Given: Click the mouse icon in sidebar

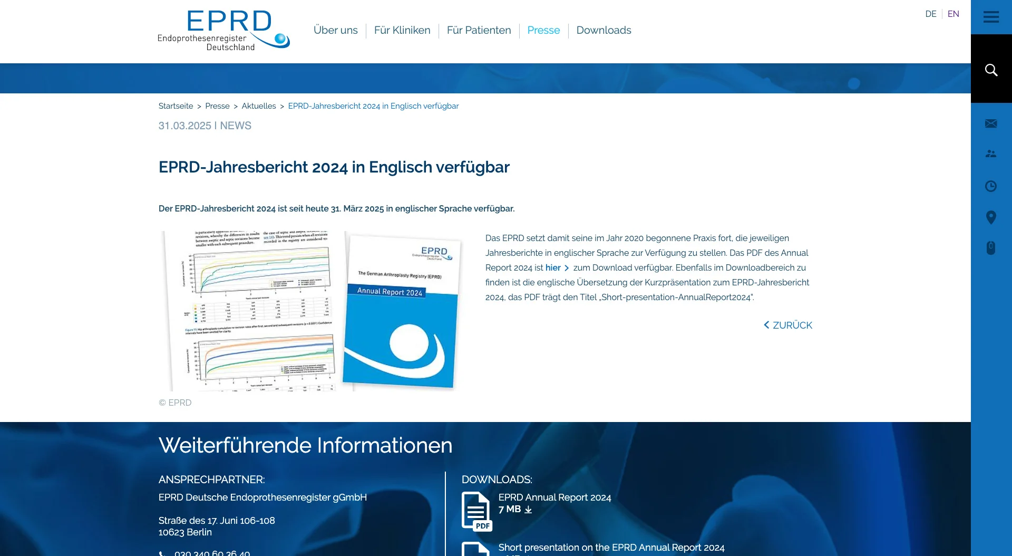Looking at the screenshot, I should click(991, 248).
